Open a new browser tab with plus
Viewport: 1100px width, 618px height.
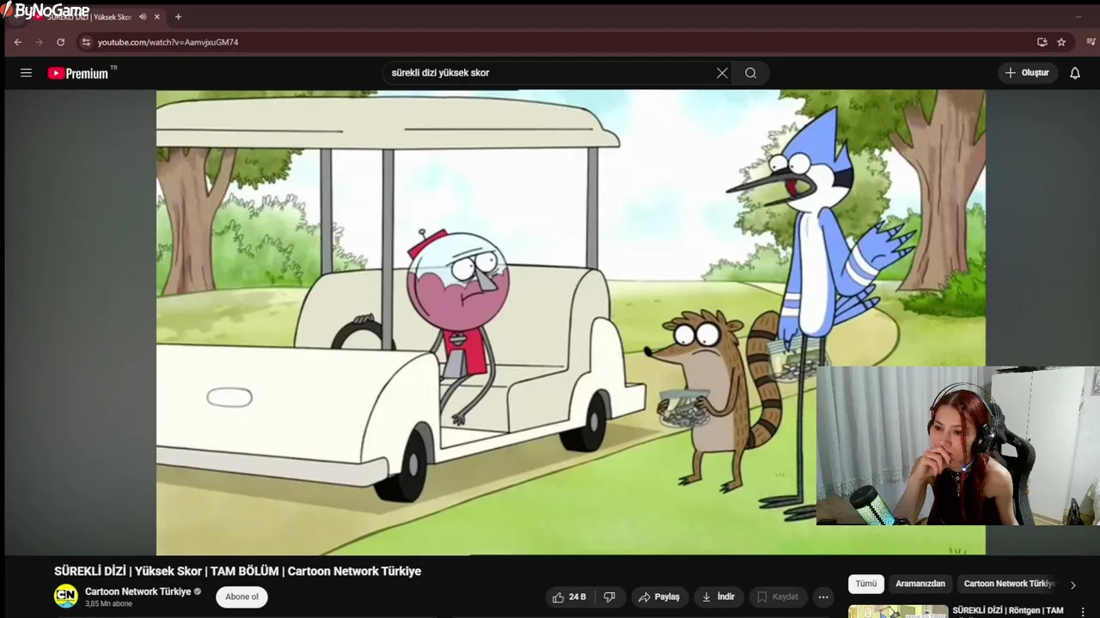tap(178, 17)
